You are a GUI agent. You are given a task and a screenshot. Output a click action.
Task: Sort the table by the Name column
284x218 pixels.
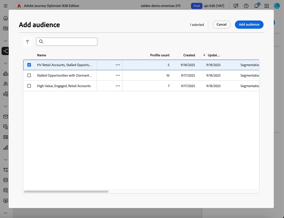tap(41, 55)
